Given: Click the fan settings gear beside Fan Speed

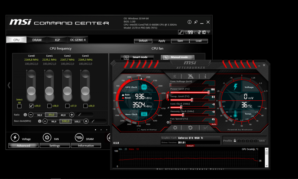Looking at the screenshot, I should tap(168, 122).
